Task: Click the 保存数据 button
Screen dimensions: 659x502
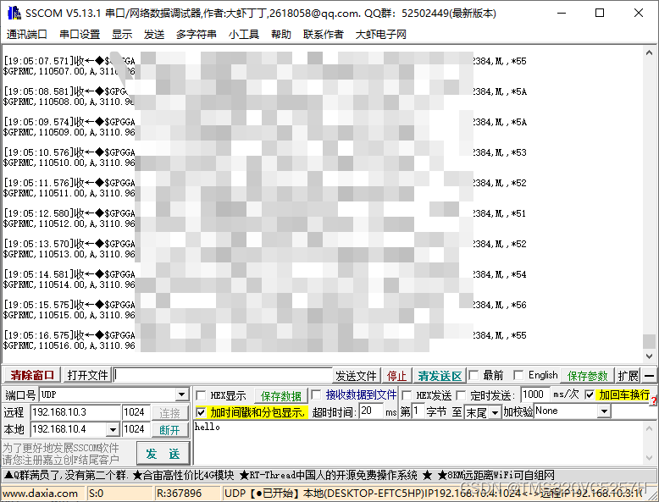Action: click(x=280, y=395)
